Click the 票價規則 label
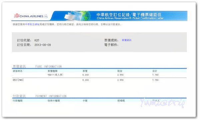 pos(111,40)
